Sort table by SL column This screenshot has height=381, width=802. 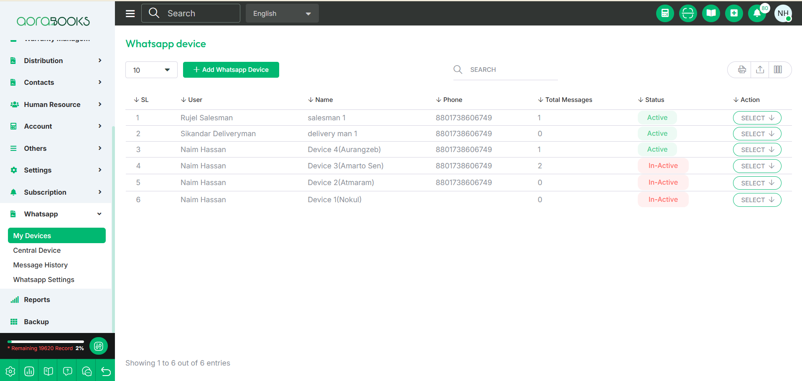point(141,99)
